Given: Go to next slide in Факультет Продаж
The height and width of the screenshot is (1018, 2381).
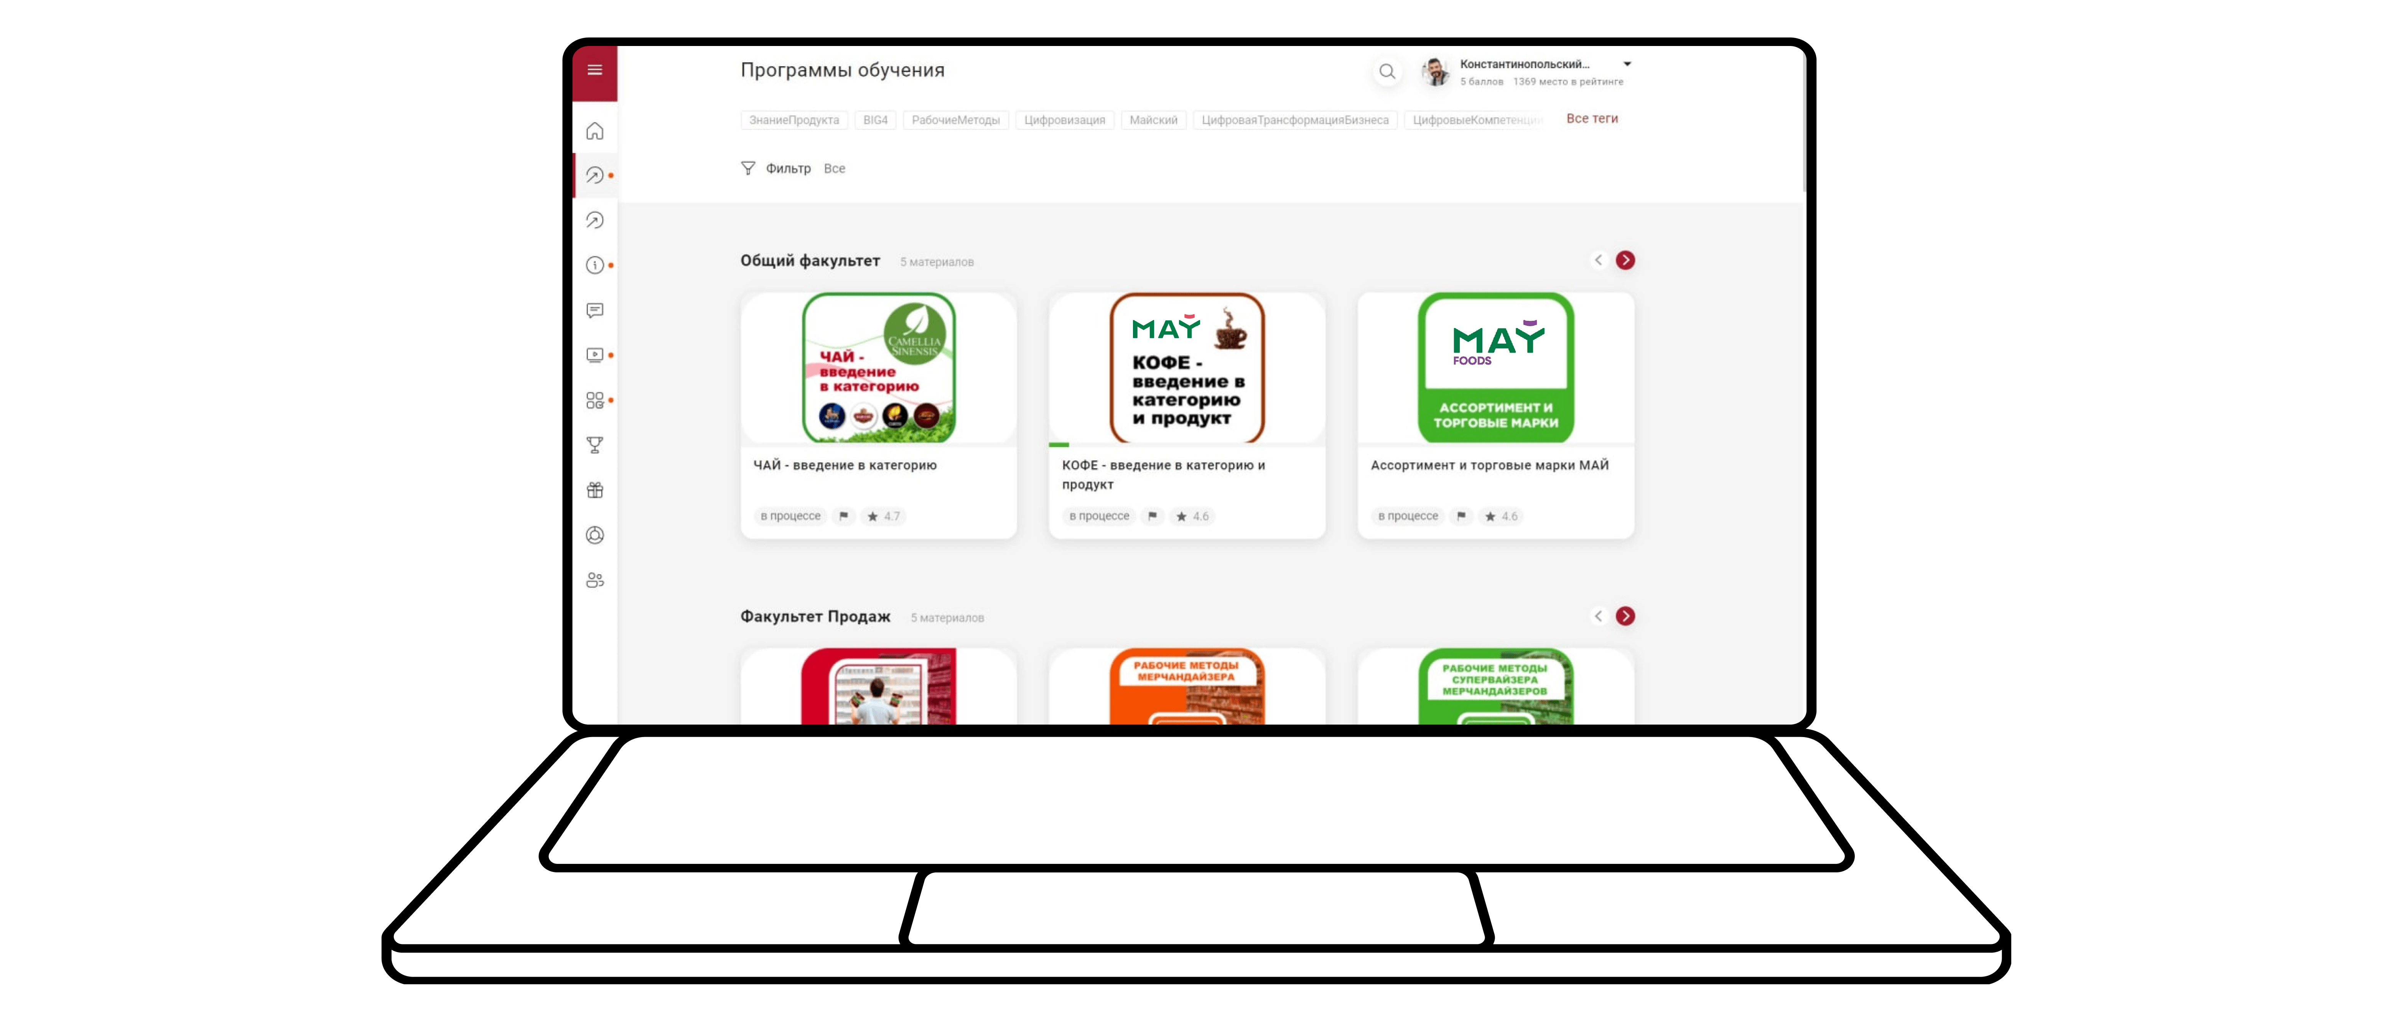Looking at the screenshot, I should tap(1625, 616).
